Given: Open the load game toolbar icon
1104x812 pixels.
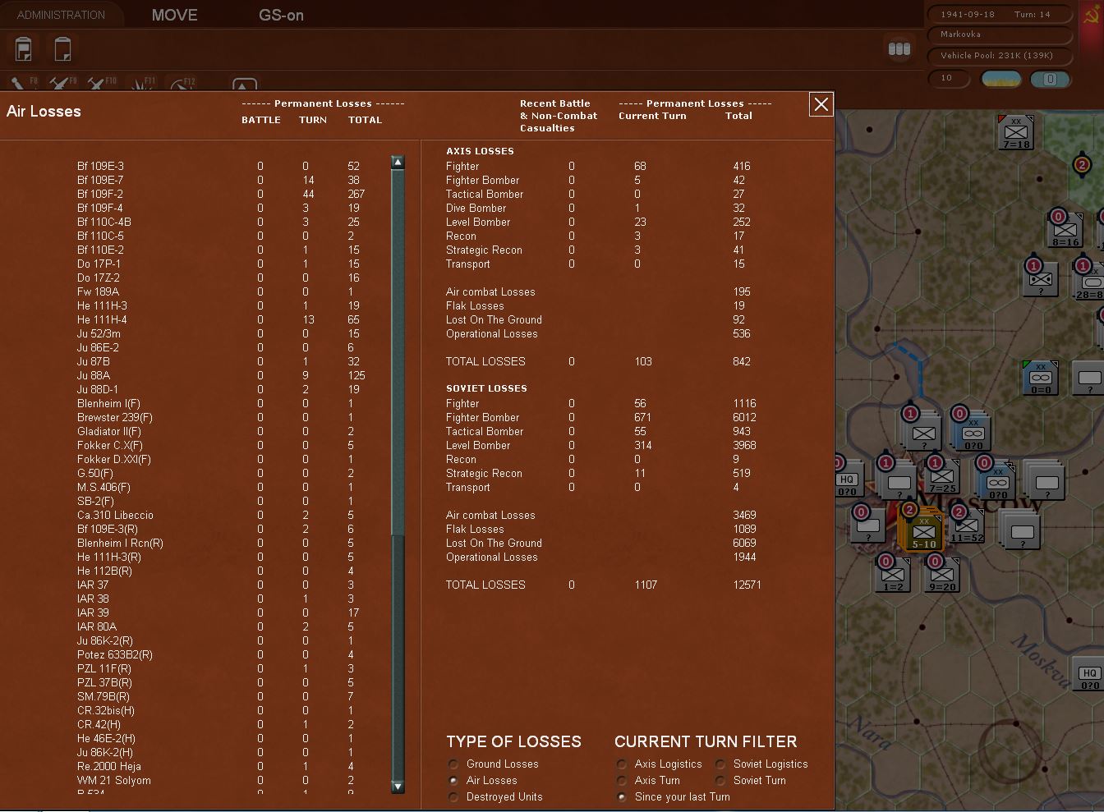Looking at the screenshot, I should (x=62, y=49).
